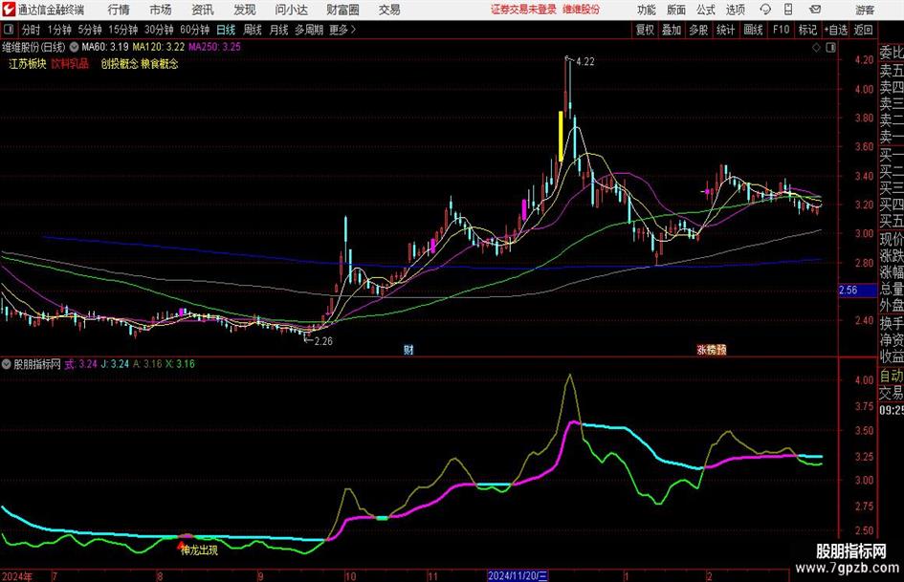Switch to the 15分钟 period tab
904x582 pixels.
pos(122,30)
